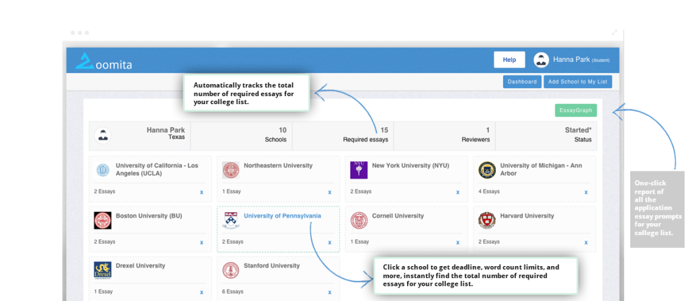Open New York University (NYU)

[x=411, y=165]
